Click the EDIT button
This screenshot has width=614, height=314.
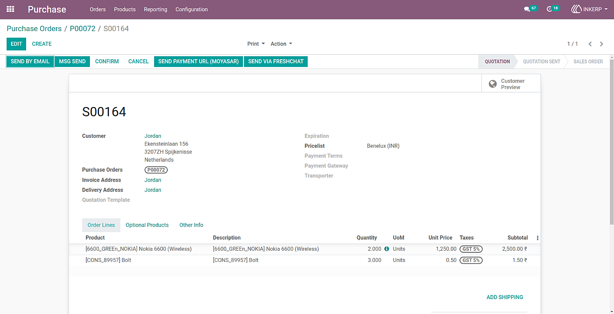pyautogui.click(x=16, y=44)
